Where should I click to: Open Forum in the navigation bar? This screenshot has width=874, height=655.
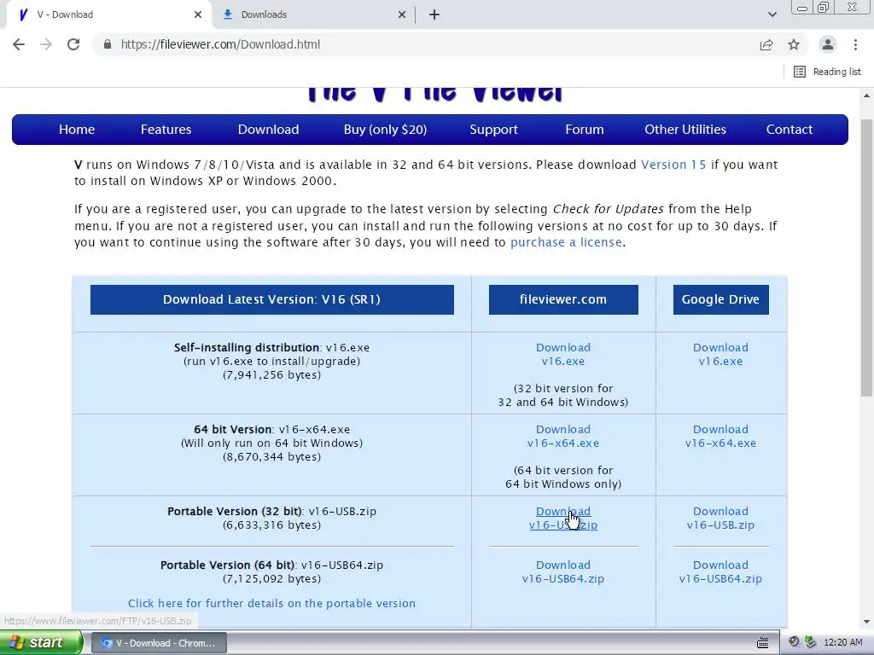coord(584,130)
